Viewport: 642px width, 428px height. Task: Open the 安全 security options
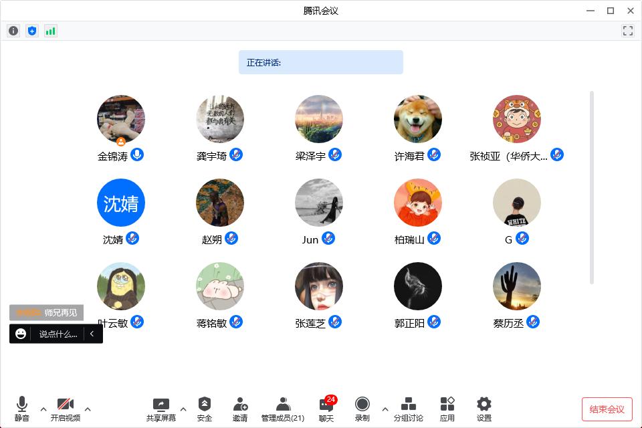205,409
